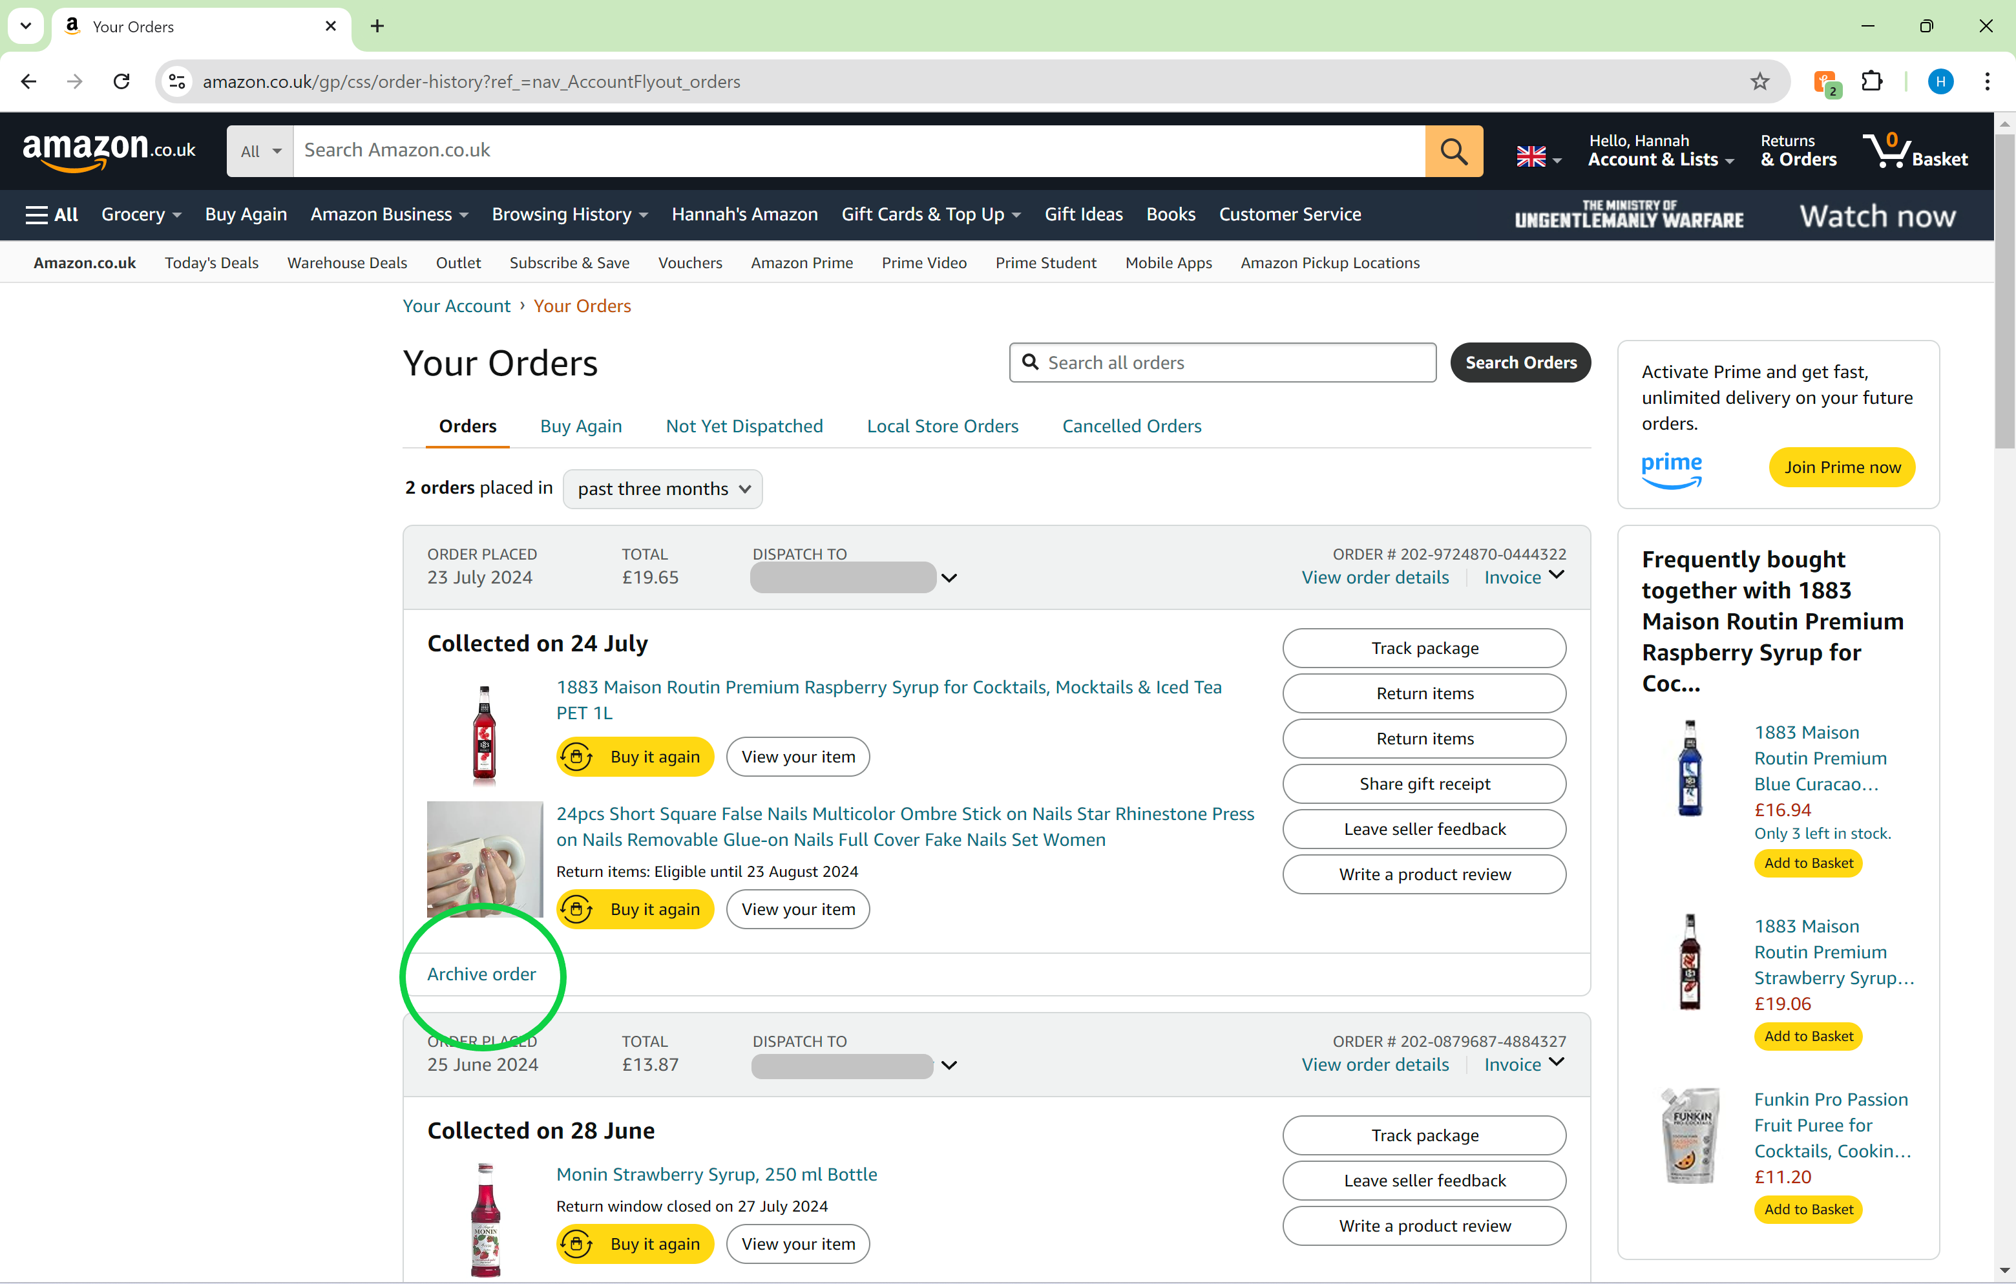Screen dimensions: 2016x1284
Task: Open the All hamburger menu
Action: point(51,215)
